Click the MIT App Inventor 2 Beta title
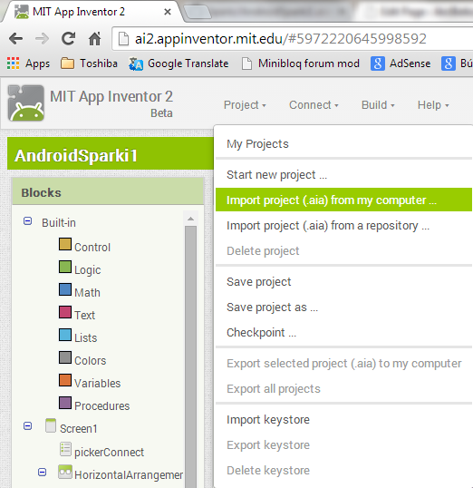473x488 pixels. tap(111, 103)
